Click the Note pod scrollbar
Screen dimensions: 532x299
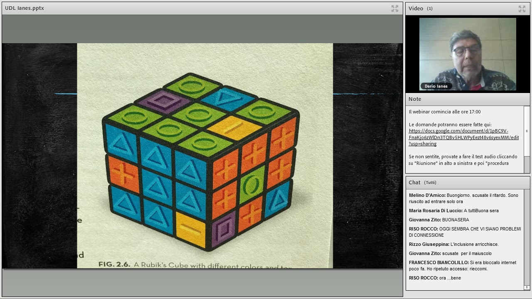click(x=527, y=139)
